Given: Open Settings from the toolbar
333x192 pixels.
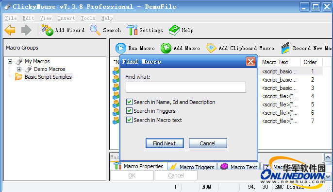Looking at the screenshot, I should coord(145,30).
